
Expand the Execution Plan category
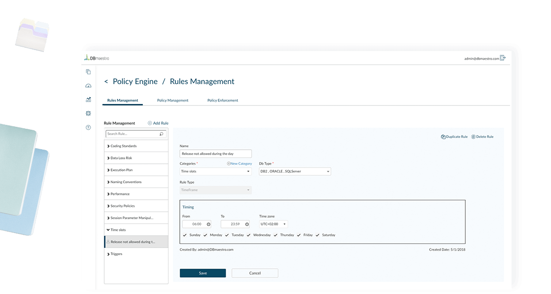pos(136,170)
